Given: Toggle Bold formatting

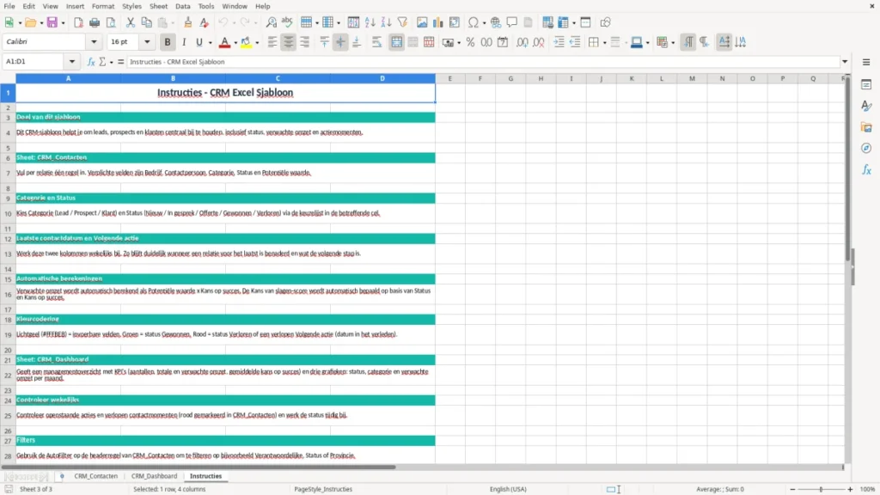Looking at the screenshot, I should coord(168,42).
